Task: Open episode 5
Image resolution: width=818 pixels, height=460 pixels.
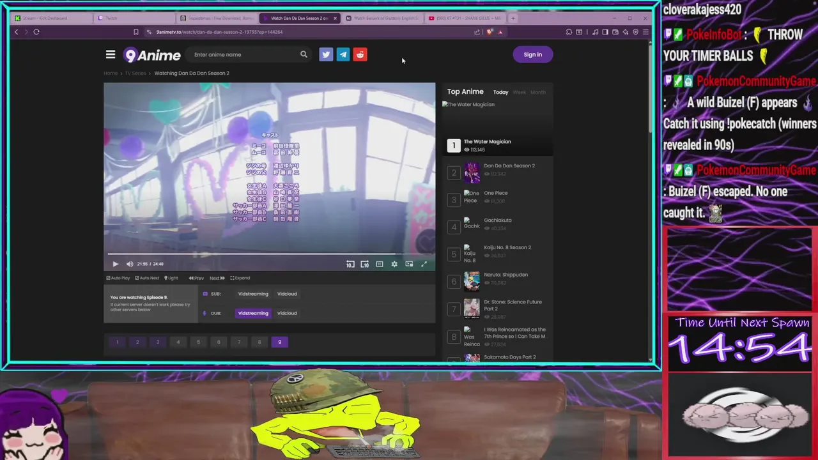Action: pyautogui.click(x=198, y=342)
